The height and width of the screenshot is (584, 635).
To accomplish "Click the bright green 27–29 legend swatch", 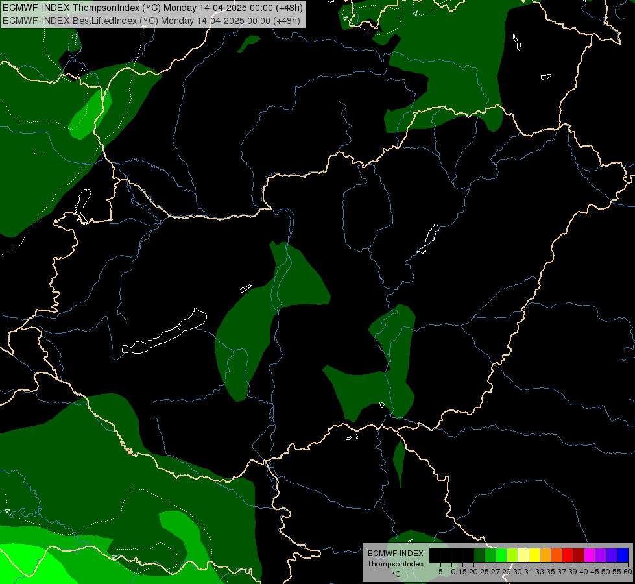I will pos(501,555).
